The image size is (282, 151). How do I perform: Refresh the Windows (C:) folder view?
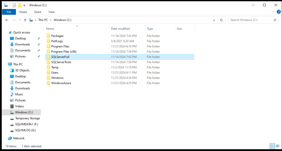coord(221,20)
